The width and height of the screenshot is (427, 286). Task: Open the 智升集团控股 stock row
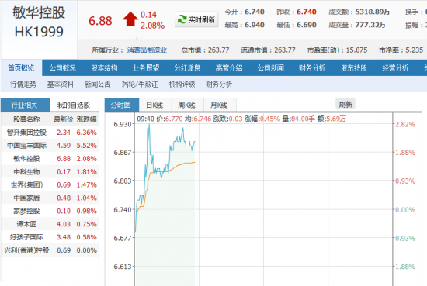[50, 133]
